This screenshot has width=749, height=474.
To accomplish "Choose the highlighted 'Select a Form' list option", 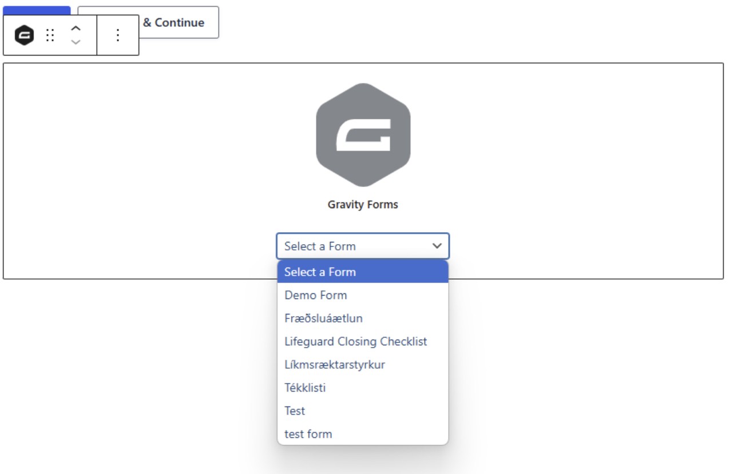I will pos(363,272).
